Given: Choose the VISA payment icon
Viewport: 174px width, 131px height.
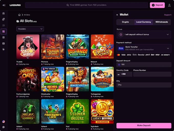Looking at the screenshot, I should point(123,55).
